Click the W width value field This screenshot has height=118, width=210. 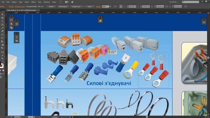point(160,7)
